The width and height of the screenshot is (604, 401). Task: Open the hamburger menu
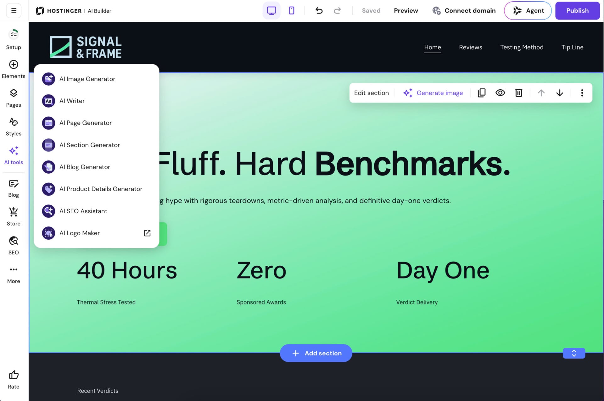click(14, 11)
